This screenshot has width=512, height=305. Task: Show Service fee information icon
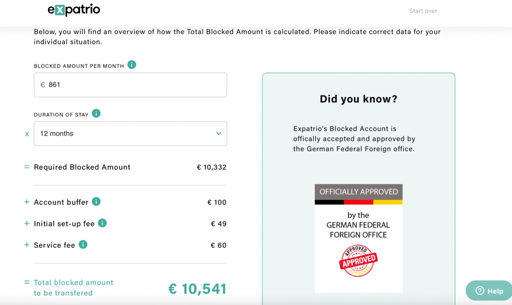tap(83, 245)
